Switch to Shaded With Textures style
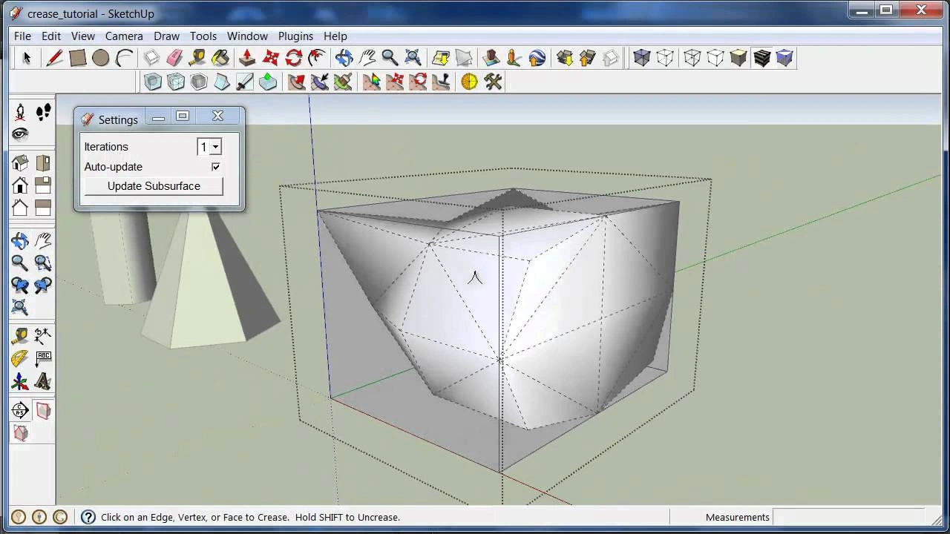This screenshot has width=950, height=534. pyautogui.click(x=761, y=58)
